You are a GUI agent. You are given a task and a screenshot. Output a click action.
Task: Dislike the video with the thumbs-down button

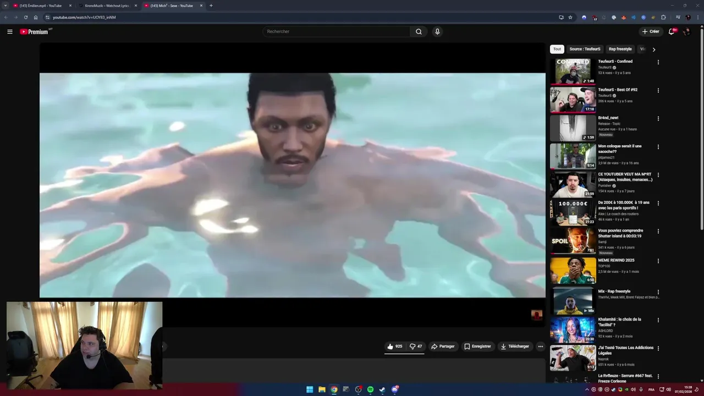click(416, 346)
